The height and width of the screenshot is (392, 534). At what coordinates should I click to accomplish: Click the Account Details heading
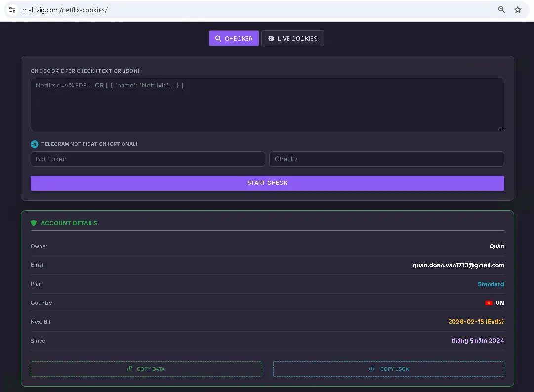click(x=69, y=223)
